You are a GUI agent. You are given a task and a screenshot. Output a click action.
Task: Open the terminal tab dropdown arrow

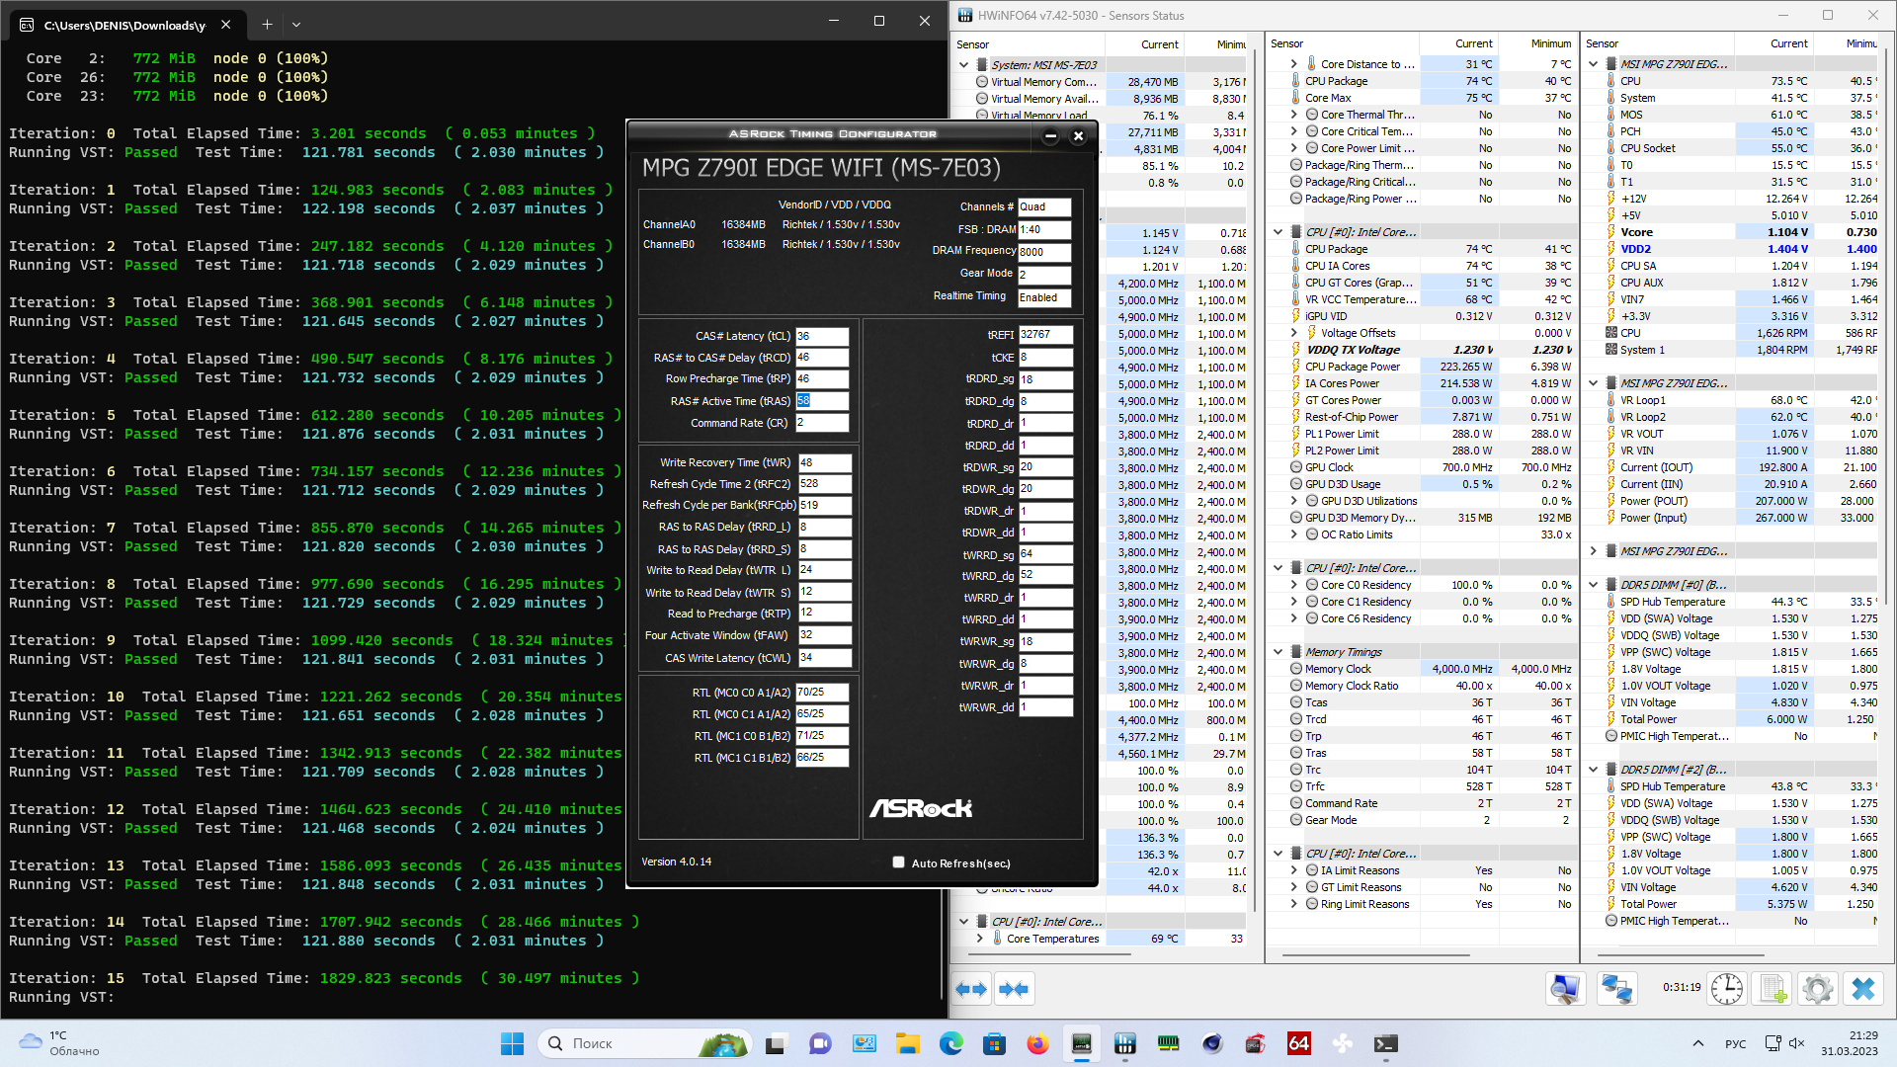pyautogui.click(x=296, y=24)
